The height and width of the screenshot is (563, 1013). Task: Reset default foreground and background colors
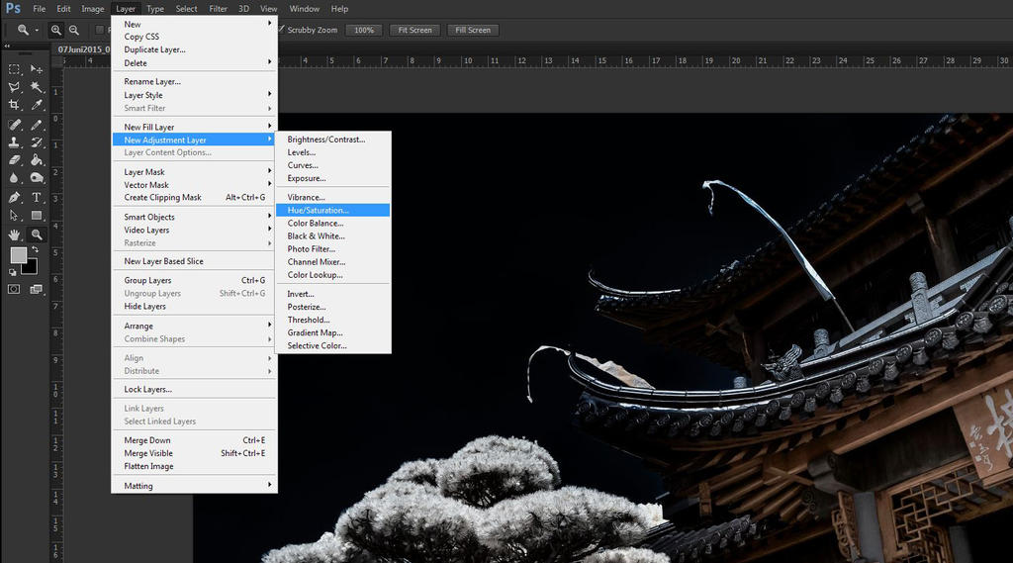(12, 272)
